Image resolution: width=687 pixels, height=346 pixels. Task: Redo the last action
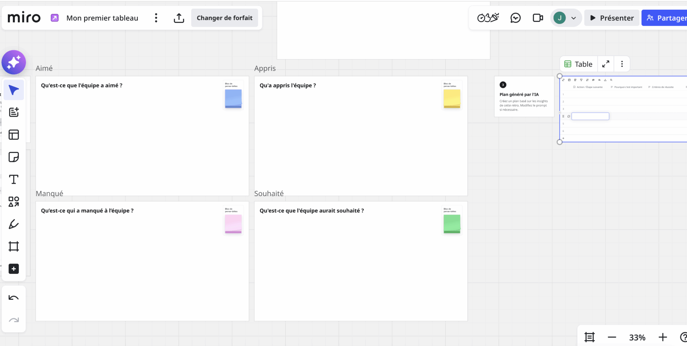pyautogui.click(x=14, y=320)
